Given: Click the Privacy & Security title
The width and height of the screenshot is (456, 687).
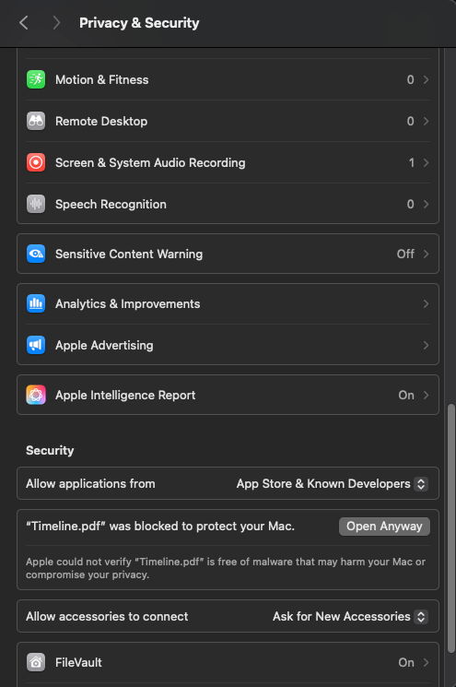Looking at the screenshot, I should click(x=139, y=23).
